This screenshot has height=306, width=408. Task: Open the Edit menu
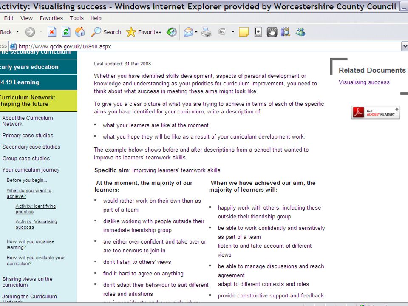[x=8, y=18]
